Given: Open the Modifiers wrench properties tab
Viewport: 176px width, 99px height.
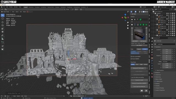Looking at the screenshot, I should (x=152, y=61).
